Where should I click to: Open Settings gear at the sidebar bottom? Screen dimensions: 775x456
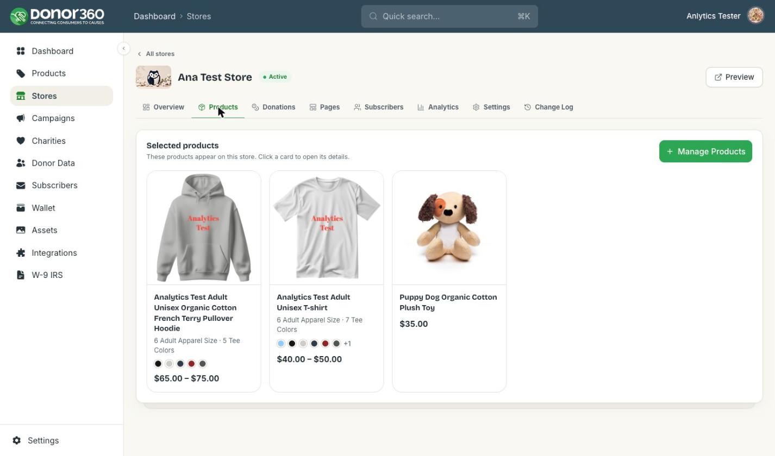click(x=17, y=440)
